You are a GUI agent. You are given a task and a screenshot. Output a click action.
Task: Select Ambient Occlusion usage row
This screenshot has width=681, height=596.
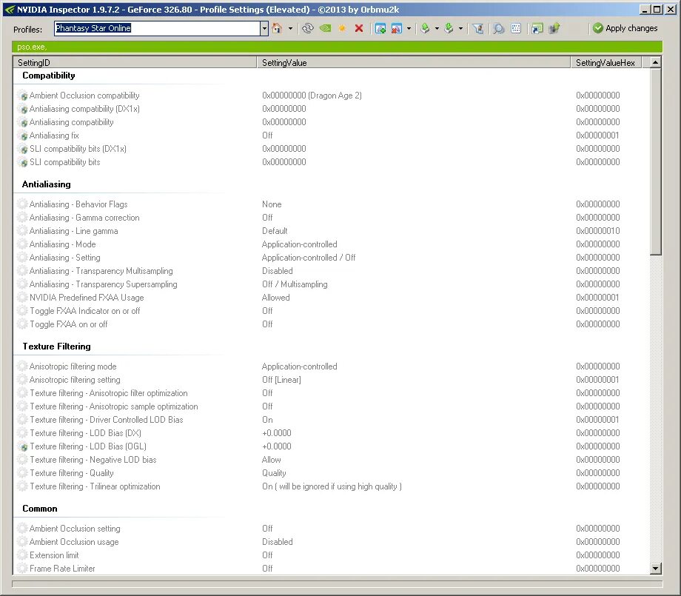coord(332,542)
